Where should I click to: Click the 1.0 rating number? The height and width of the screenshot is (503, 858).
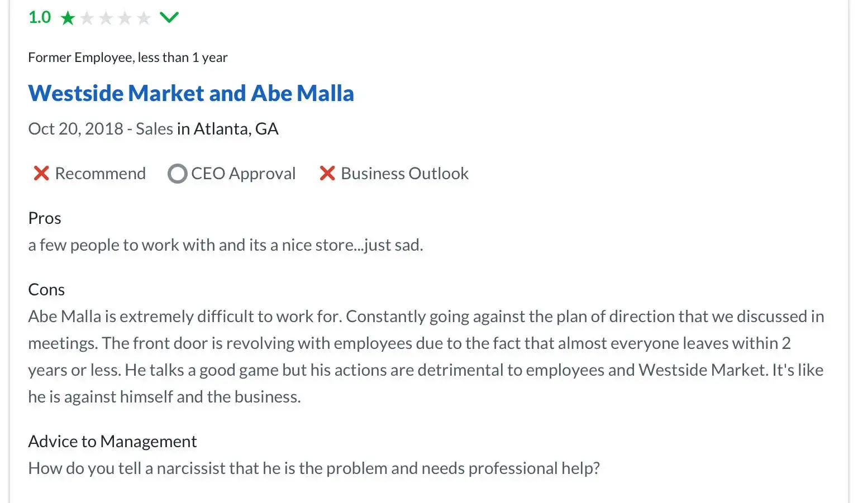point(40,17)
